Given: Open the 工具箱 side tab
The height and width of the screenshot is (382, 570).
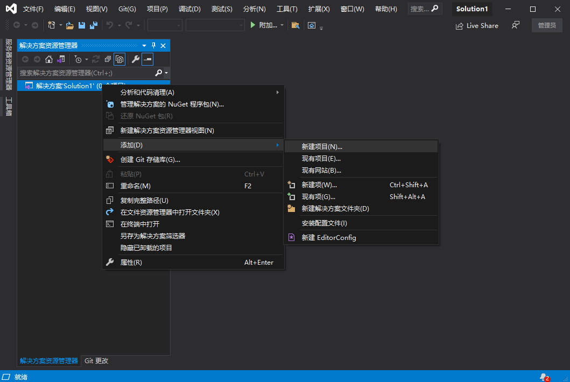Looking at the screenshot, I should [x=9, y=107].
